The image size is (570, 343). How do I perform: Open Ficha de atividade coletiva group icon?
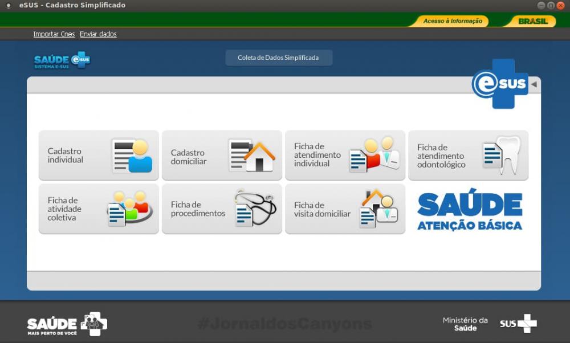tap(130, 209)
